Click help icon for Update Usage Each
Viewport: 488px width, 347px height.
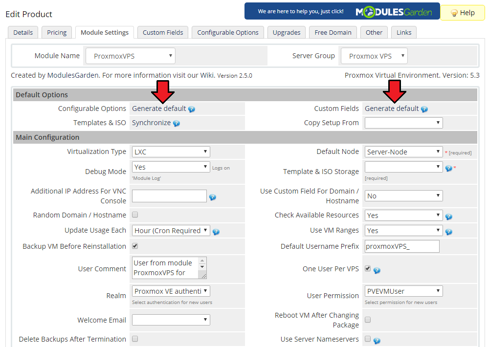pos(216,232)
